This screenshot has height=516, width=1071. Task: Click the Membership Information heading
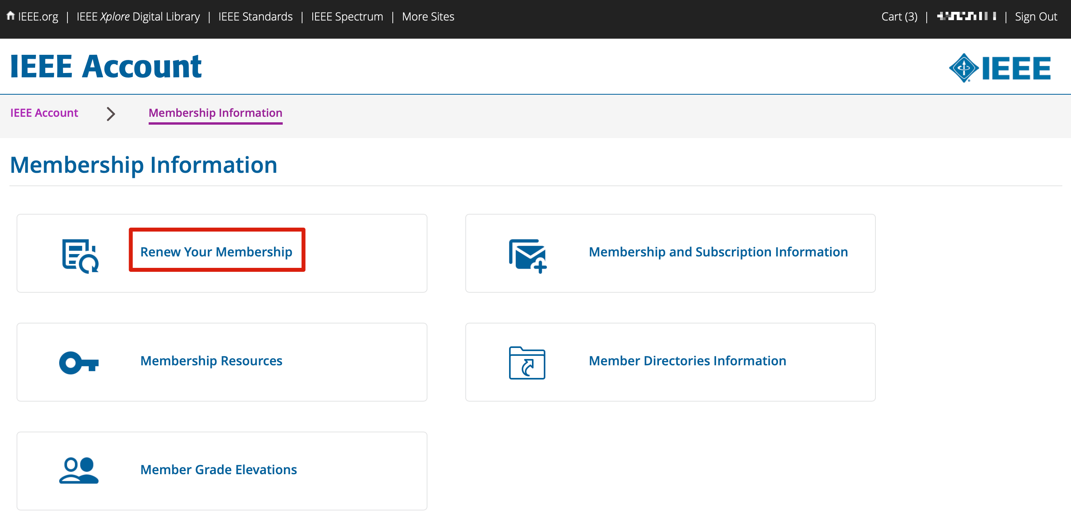point(144,165)
